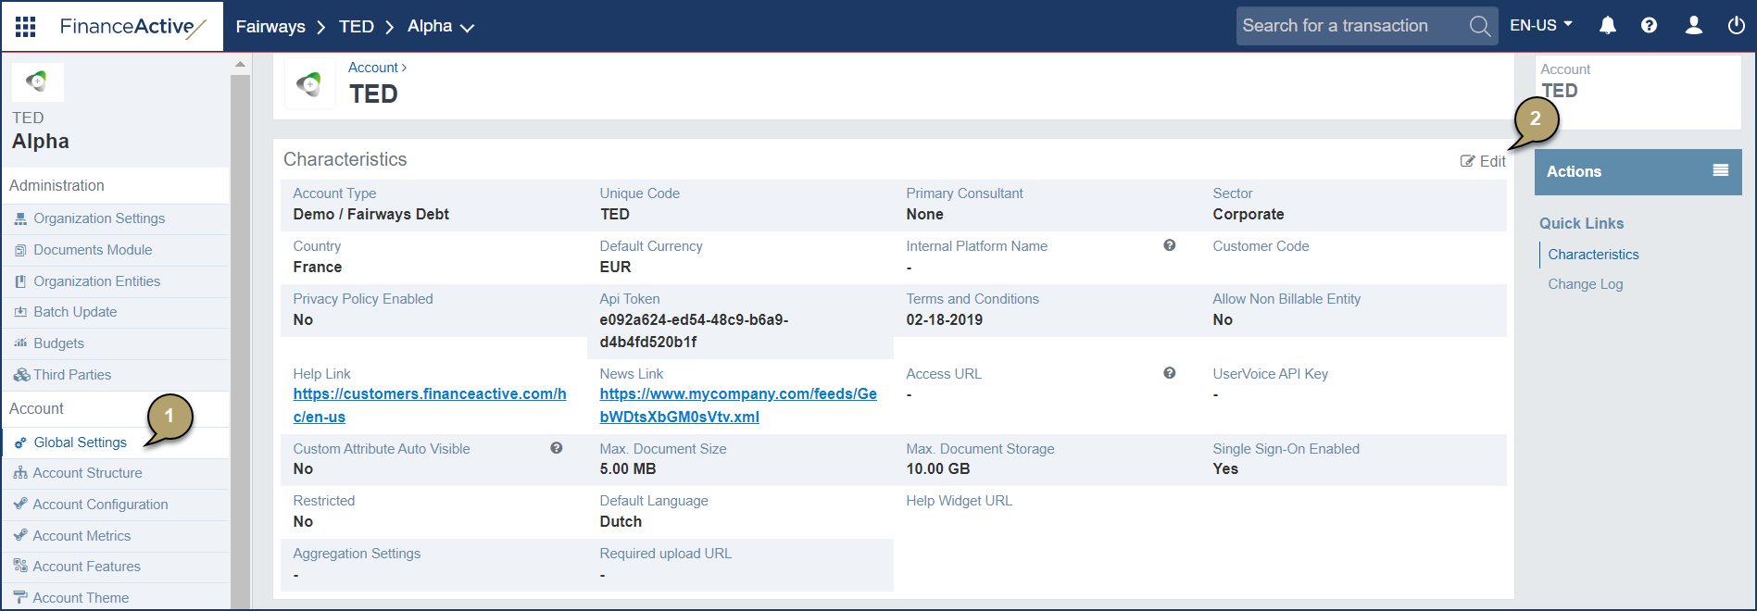Image resolution: width=1757 pixels, height=611 pixels.
Task: Click the chevron after TED breadcrumb
Action: 390,27
